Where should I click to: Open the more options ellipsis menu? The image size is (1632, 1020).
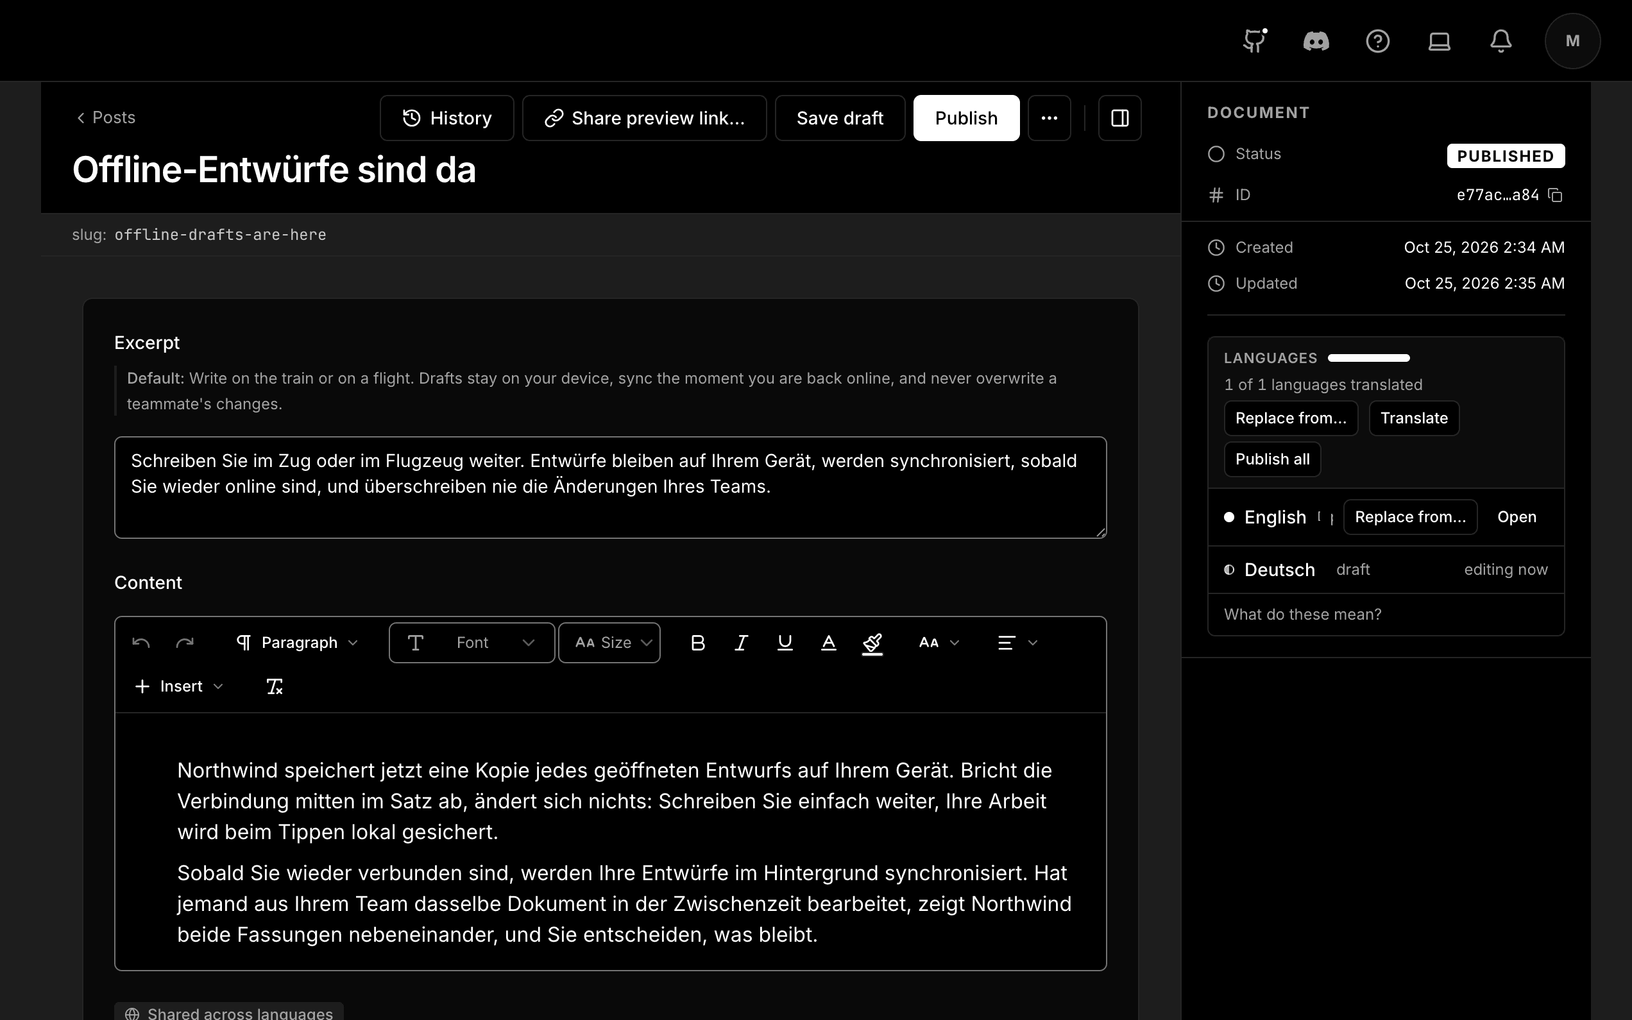1050,118
